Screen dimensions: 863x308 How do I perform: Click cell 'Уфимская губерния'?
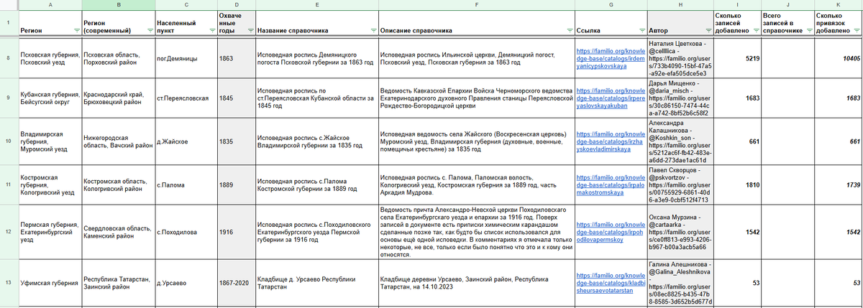point(50,283)
